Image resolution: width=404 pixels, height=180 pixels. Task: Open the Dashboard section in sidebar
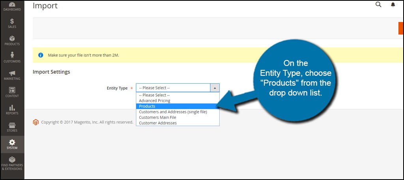(12, 6)
